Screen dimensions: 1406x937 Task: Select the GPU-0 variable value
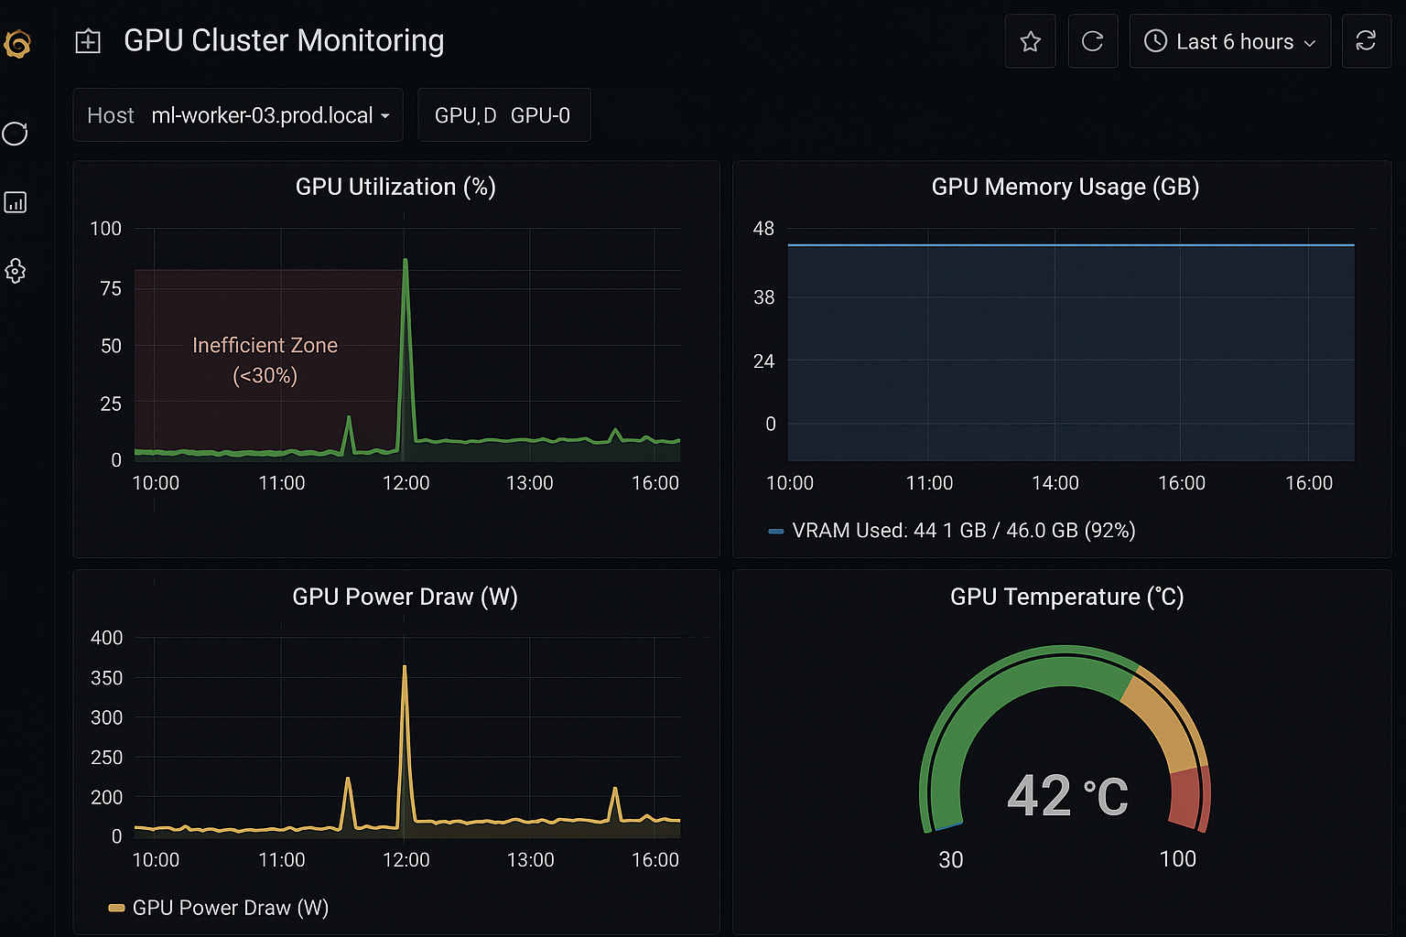(541, 115)
